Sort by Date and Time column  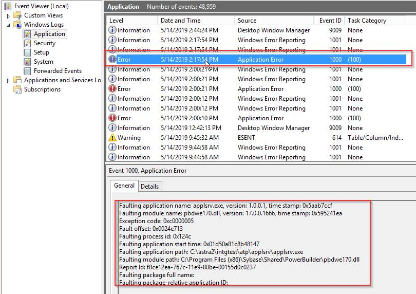pos(180,21)
